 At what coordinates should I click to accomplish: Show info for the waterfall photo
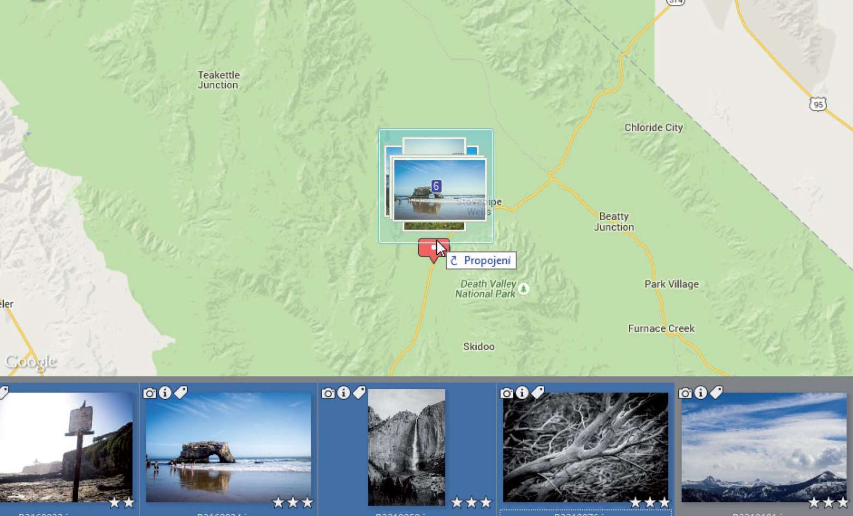[x=343, y=393]
